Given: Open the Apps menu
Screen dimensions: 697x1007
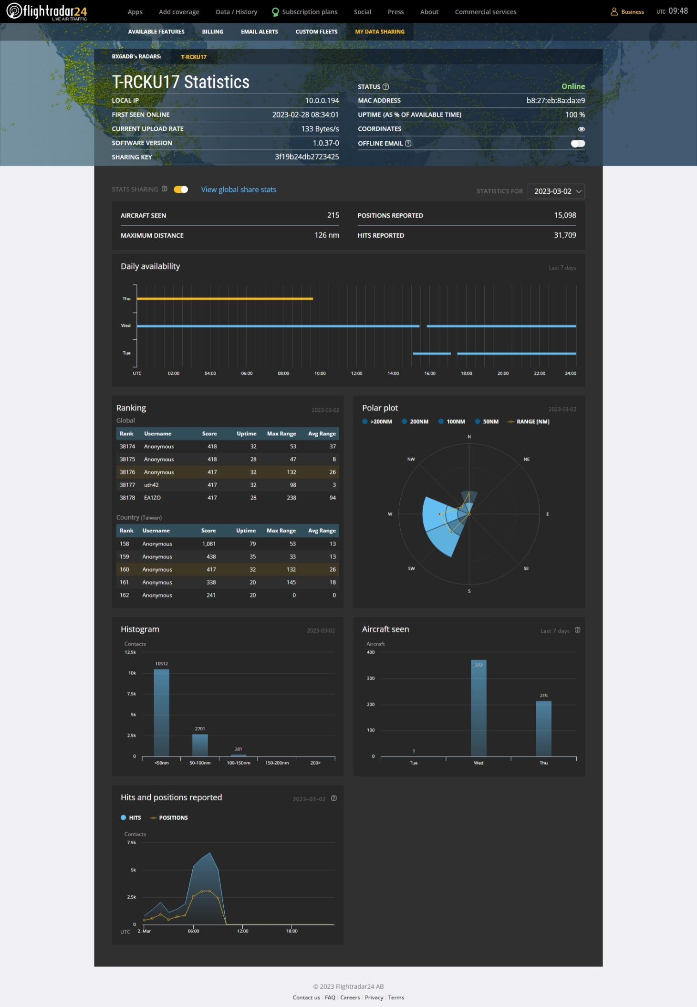Looking at the screenshot, I should tap(135, 12).
